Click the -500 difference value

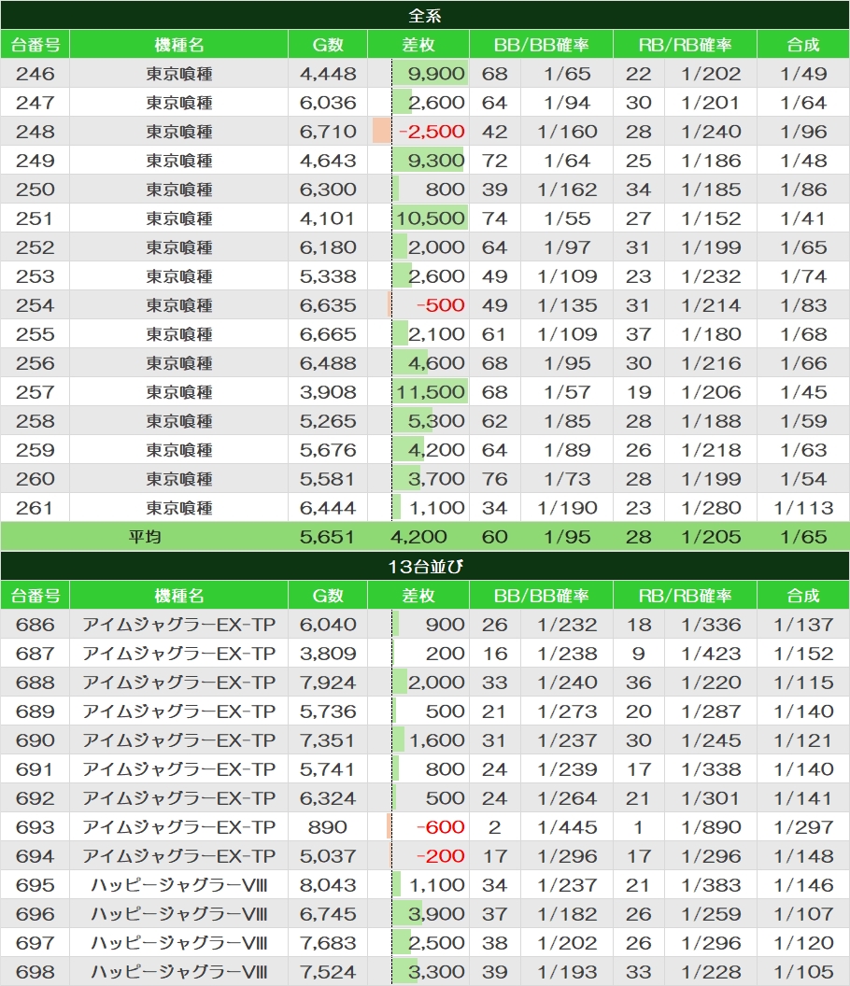point(441,305)
